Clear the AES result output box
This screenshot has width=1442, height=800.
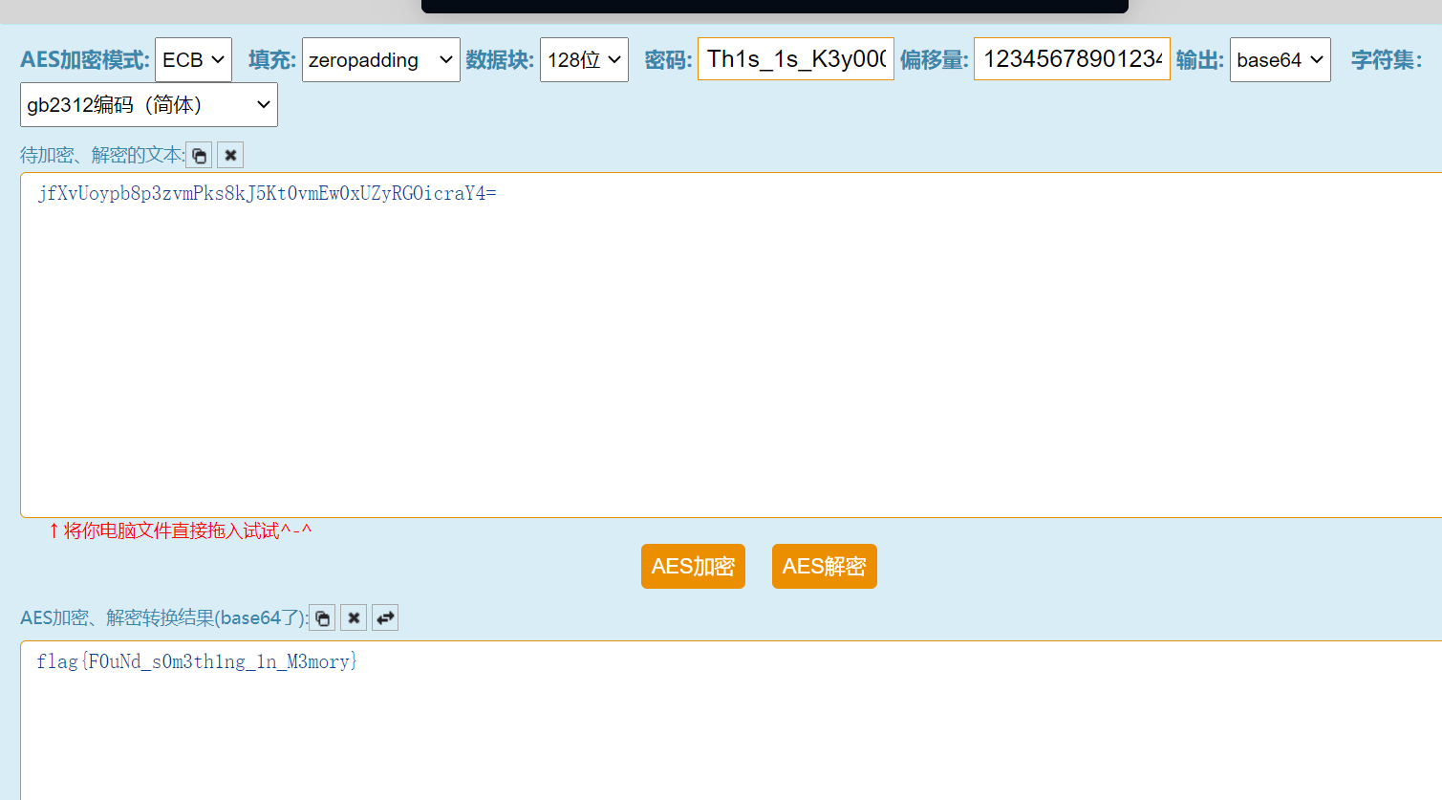click(x=354, y=617)
